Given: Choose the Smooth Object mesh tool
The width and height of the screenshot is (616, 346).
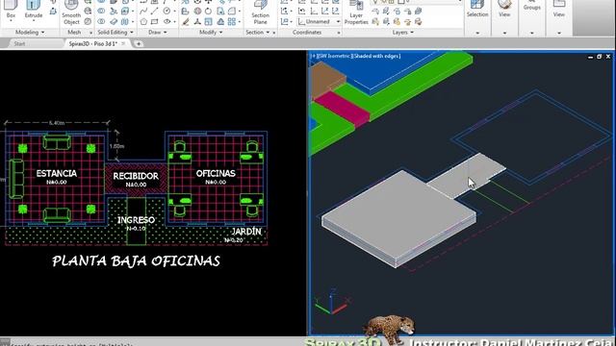Looking at the screenshot, I should [x=71, y=12].
